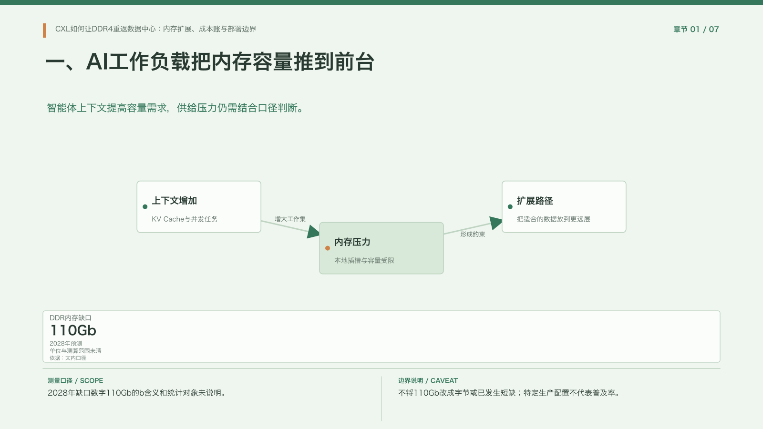The width and height of the screenshot is (763, 429).
Task: Select the caveat sentence starting with 不将110Gb
Action: click(510, 393)
